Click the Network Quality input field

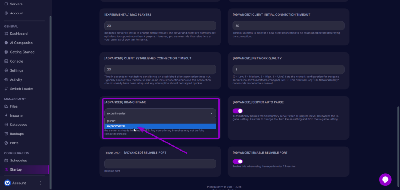288,70
